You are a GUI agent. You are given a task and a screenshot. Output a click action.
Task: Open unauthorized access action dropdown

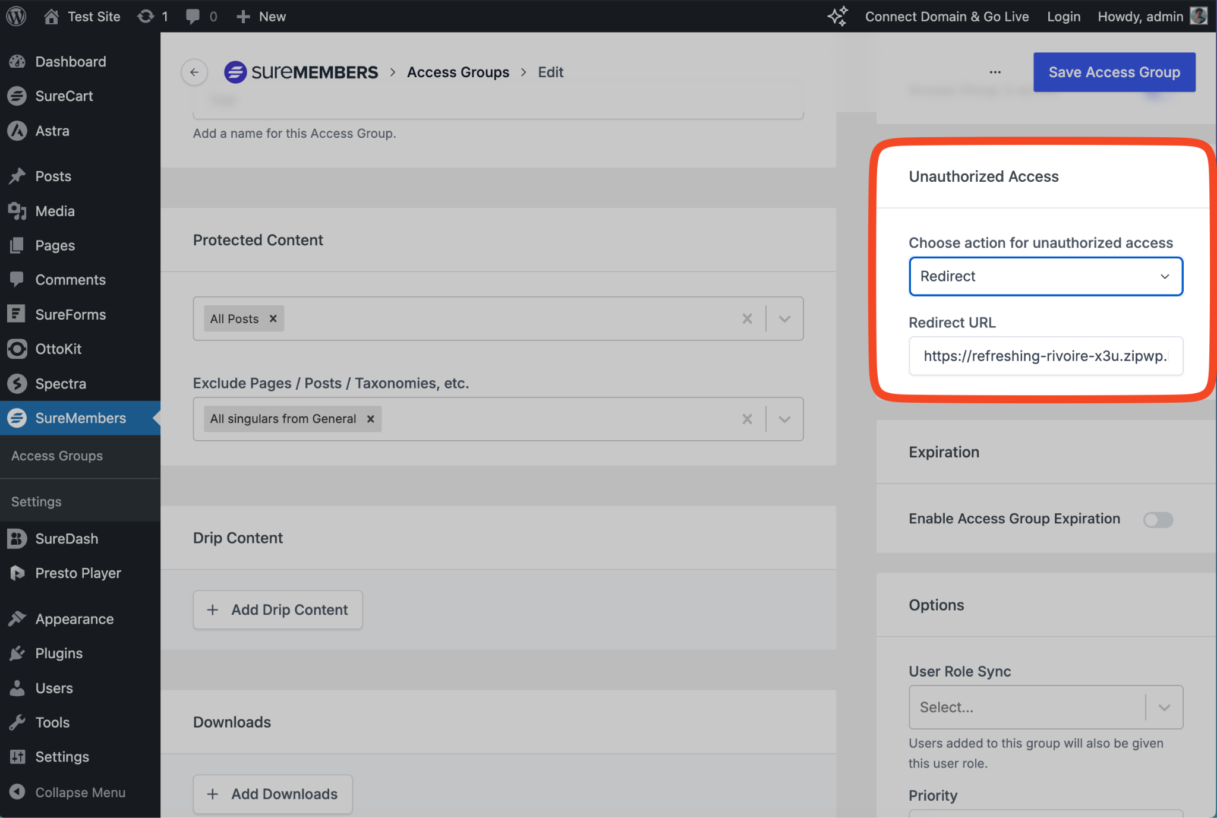(1046, 276)
